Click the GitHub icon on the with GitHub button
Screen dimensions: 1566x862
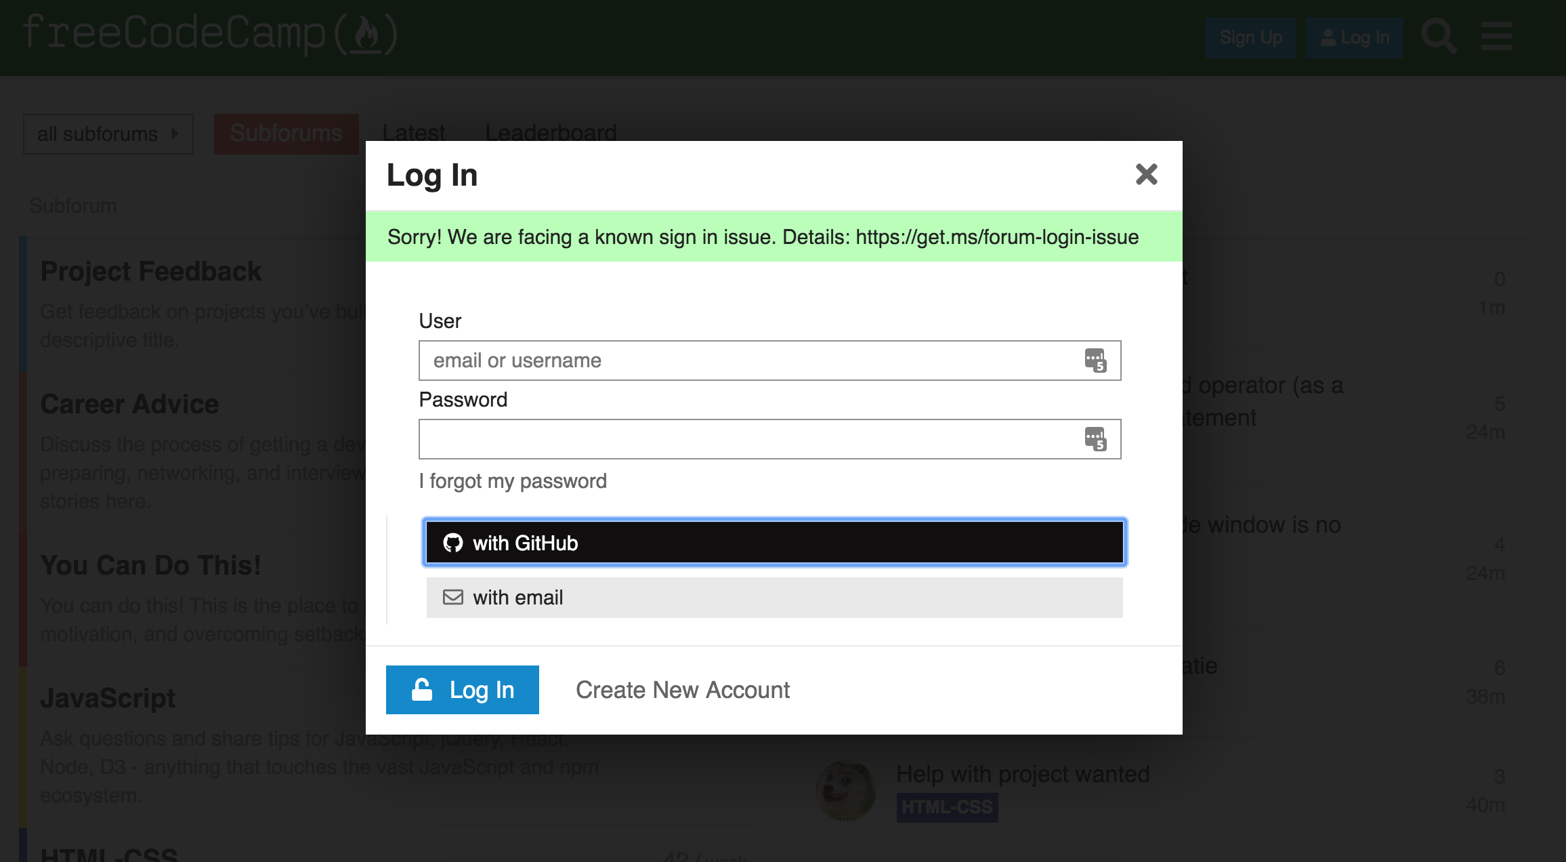tap(454, 542)
